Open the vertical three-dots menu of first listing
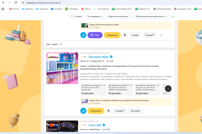 (x=161, y=35)
